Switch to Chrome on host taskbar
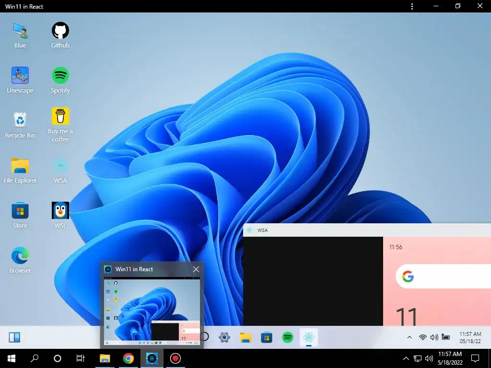Image resolution: width=491 pixels, height=368 pixels. 128,358
